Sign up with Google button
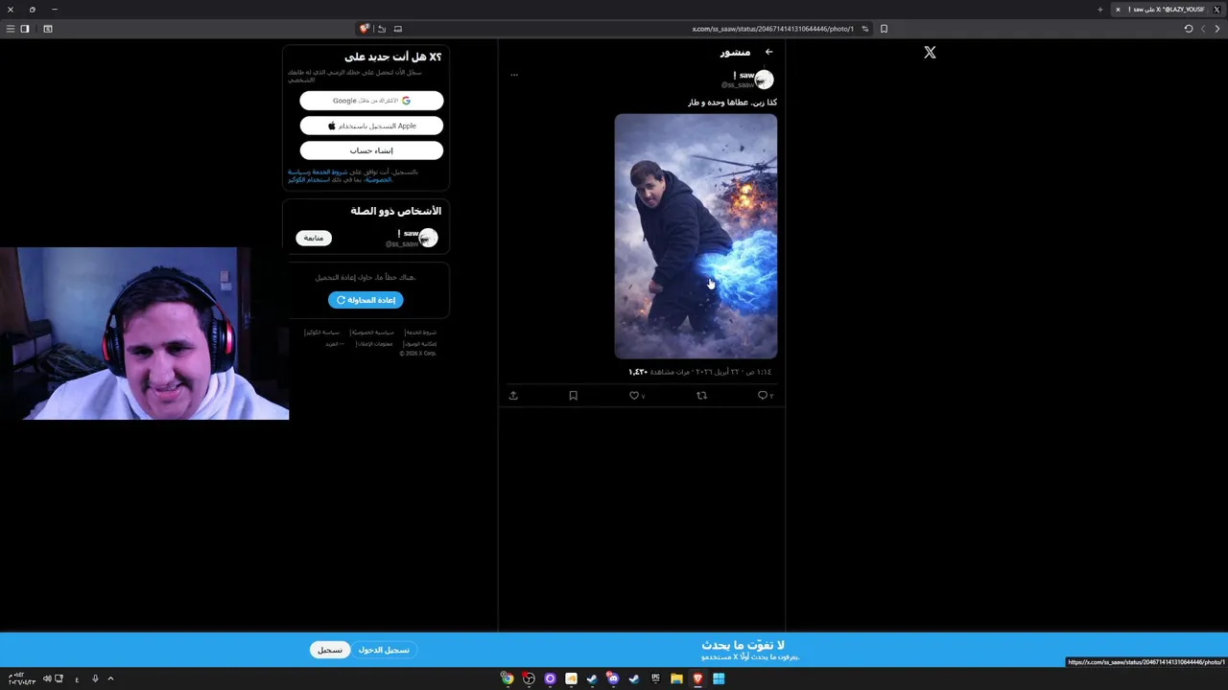 [x=371, y=101]
